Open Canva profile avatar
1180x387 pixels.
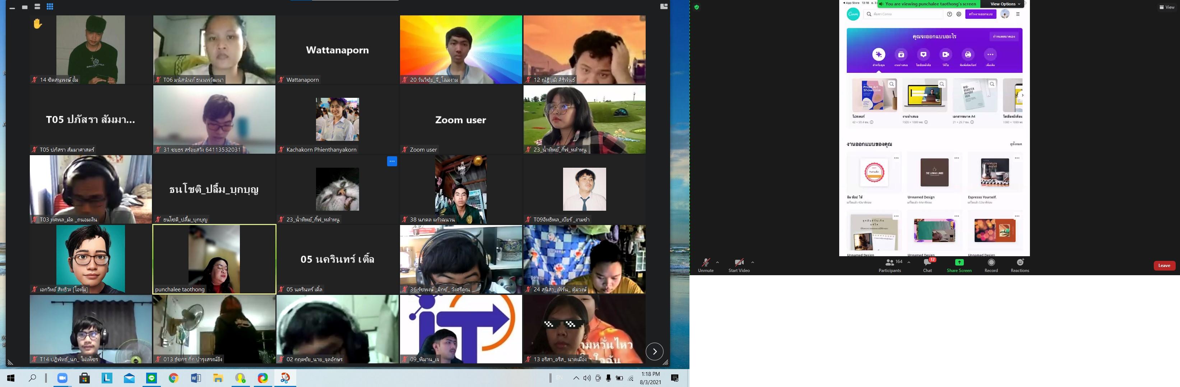[x=1005, y=14]
